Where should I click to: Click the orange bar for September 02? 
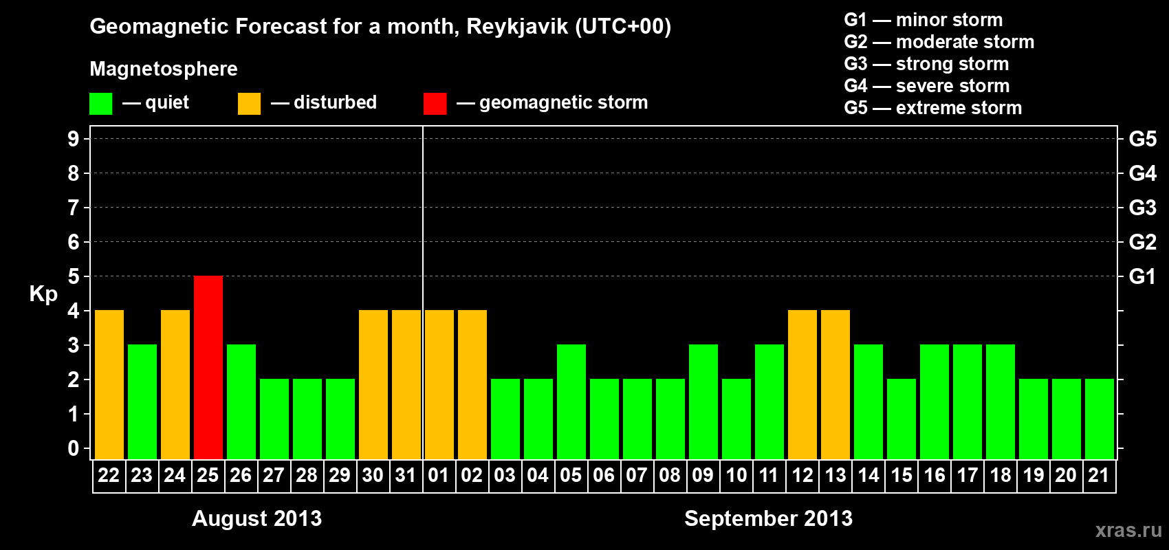tap(472, 384)
